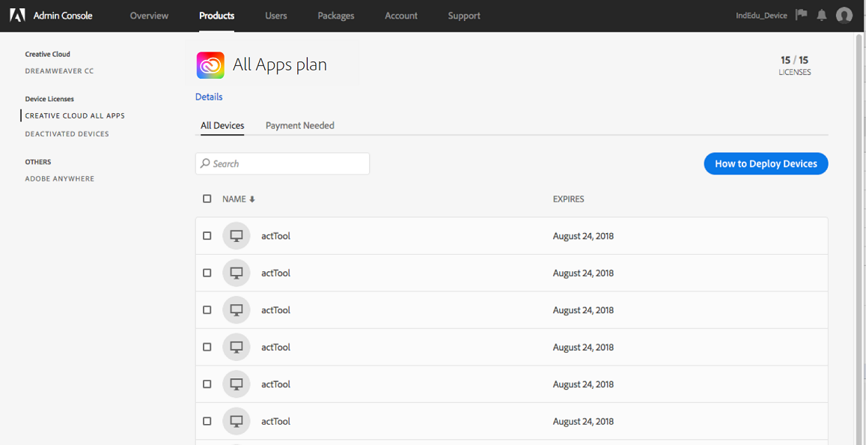Open the flag icon in the top bar

(801, 15)
